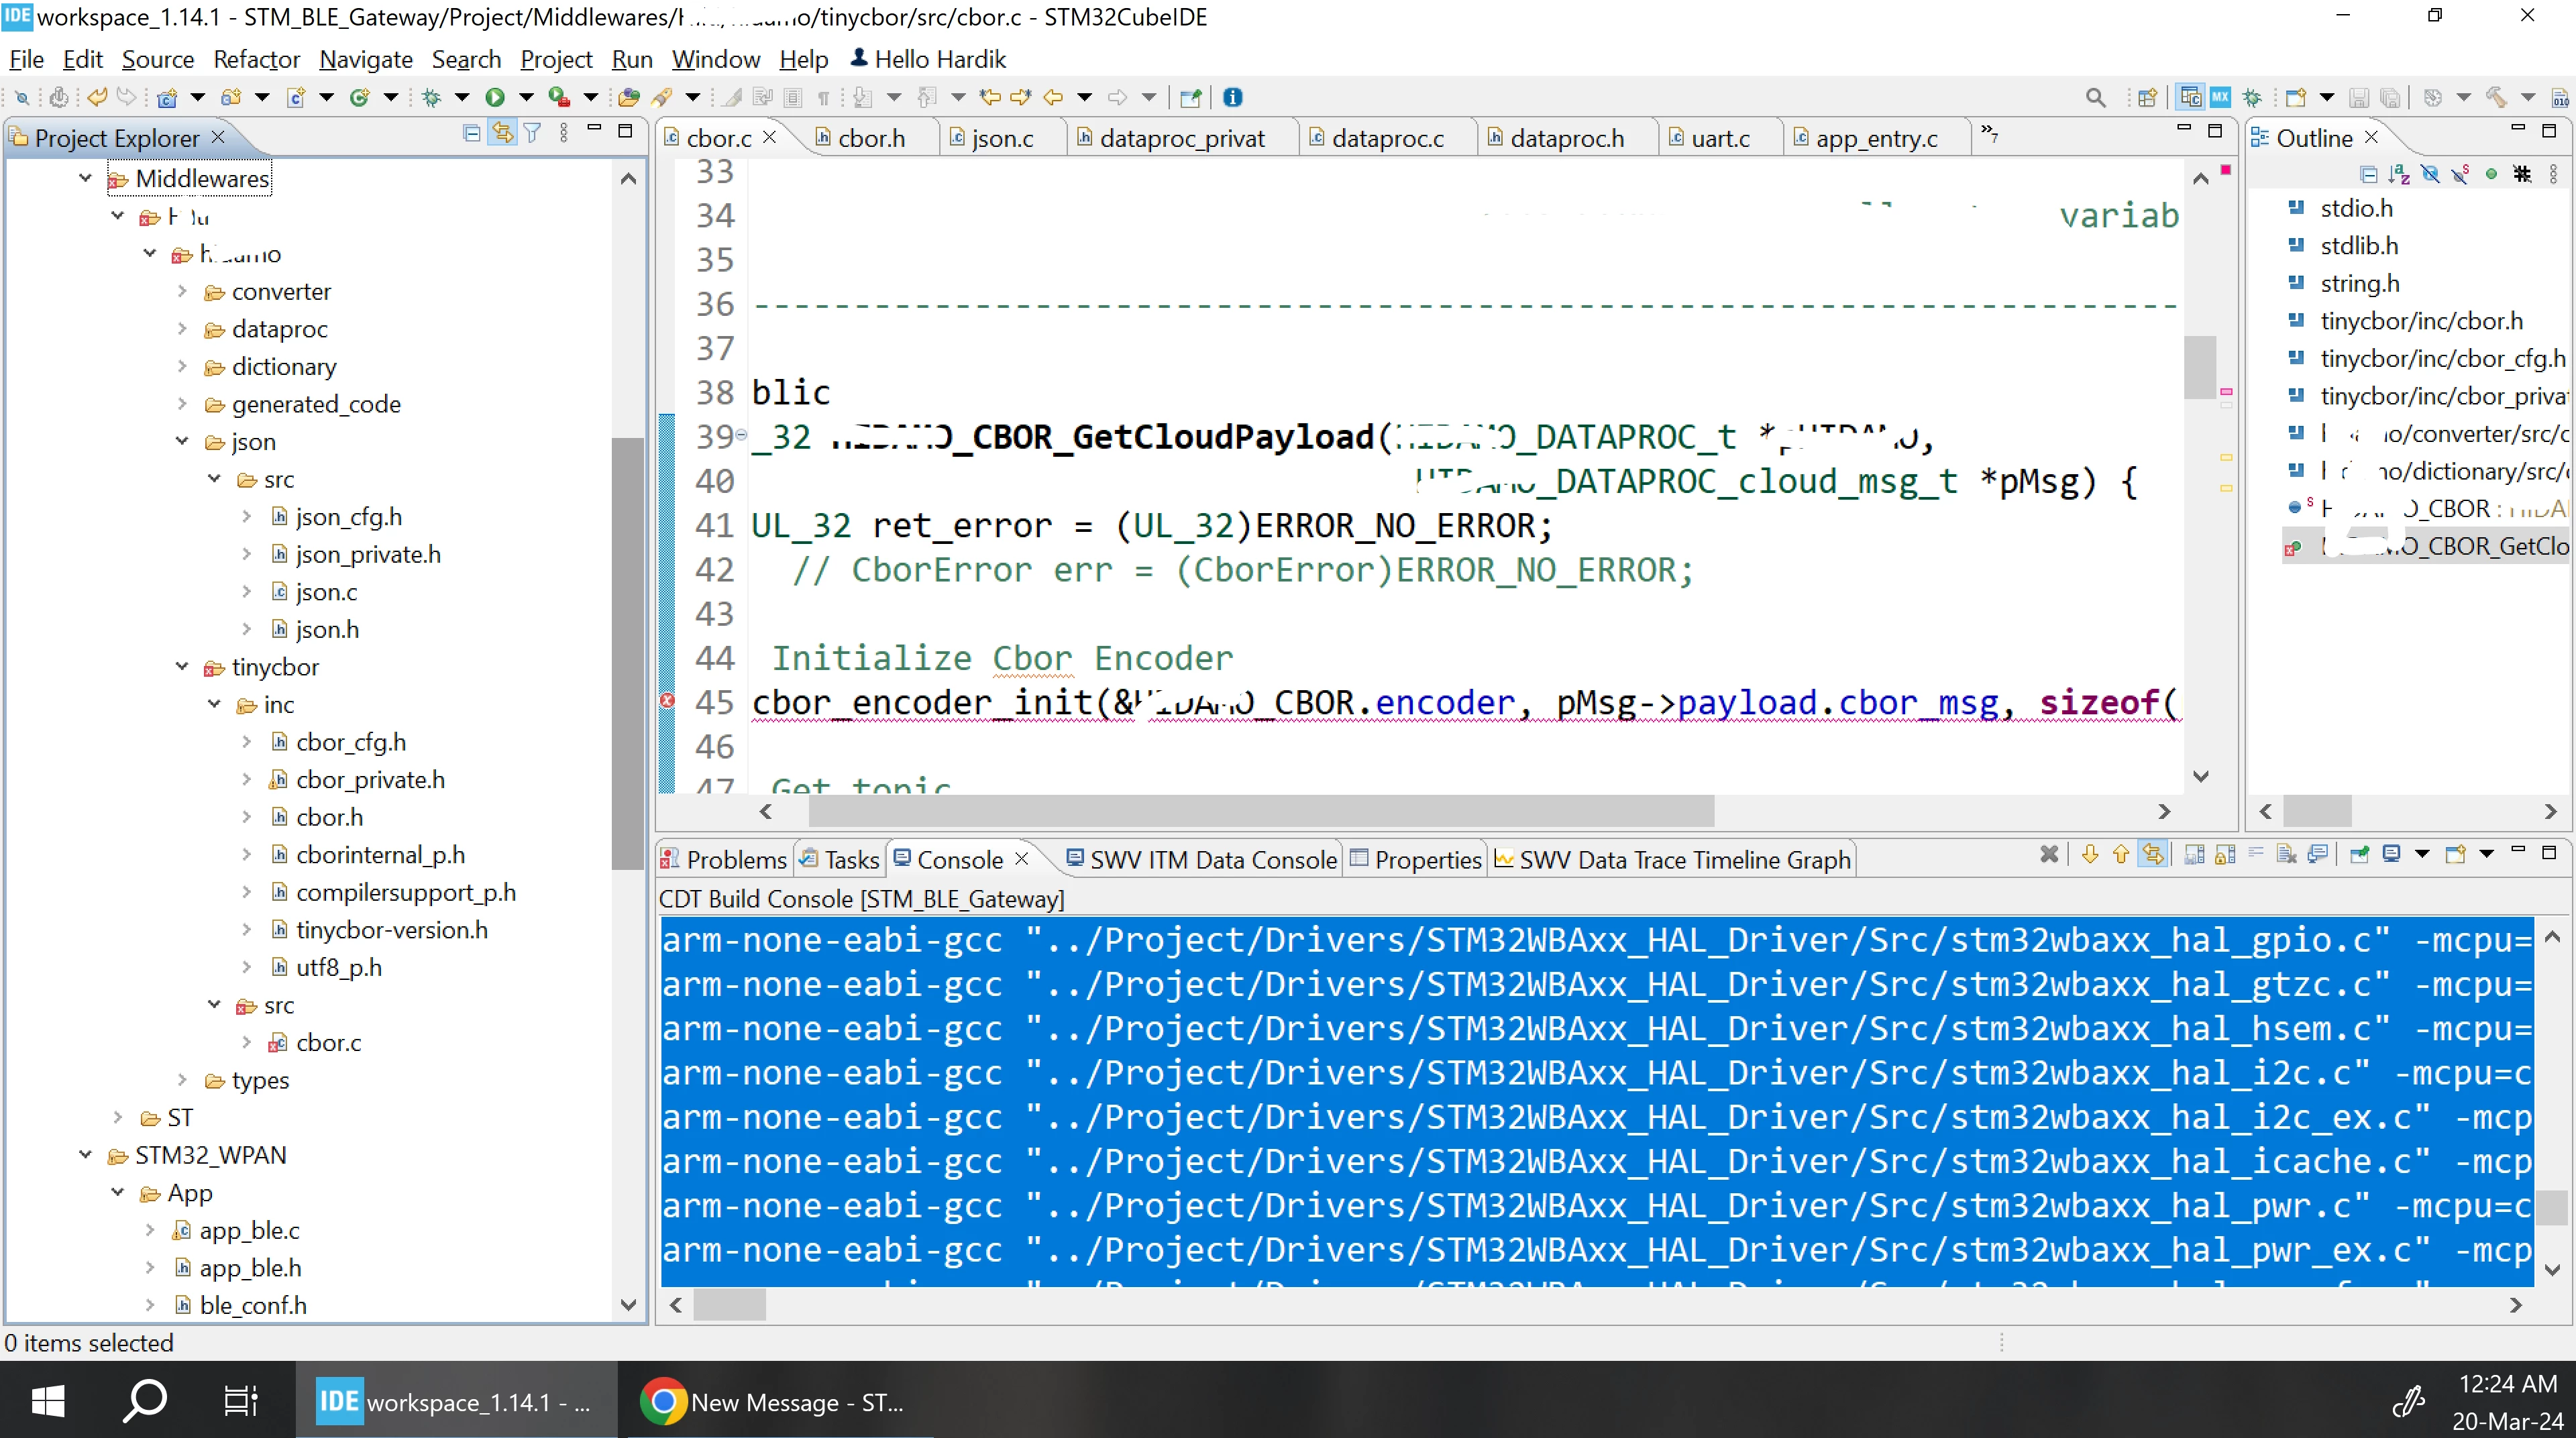
Task: Click the Debug bug icon in main toolbar
Action: click(431, 97)
